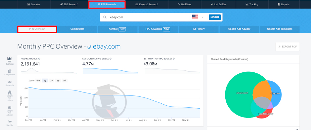Click the PPC Clicks sparkline chart
Viewport: 311px width, 130px height.
111,71
